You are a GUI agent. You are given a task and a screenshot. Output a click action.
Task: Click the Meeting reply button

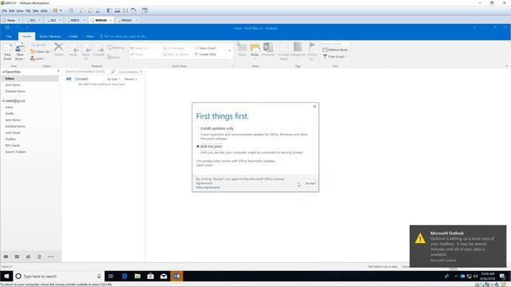pos(116,48)
